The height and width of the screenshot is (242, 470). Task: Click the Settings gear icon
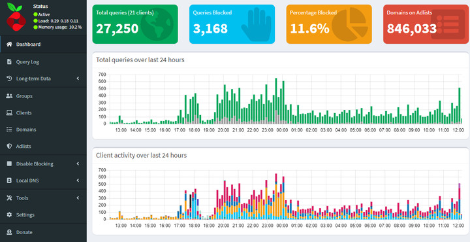[x=9, y=215]
